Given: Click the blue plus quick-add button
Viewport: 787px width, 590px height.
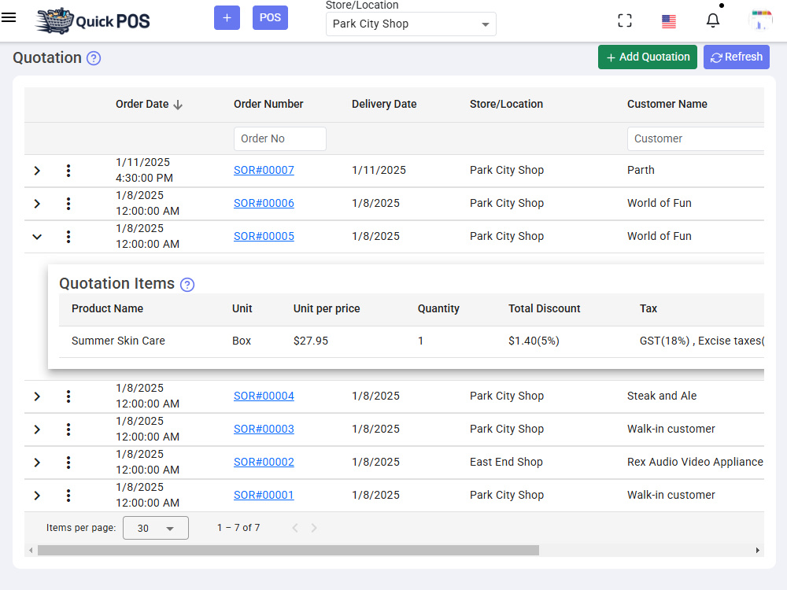Looking at the screenshot, I should coord(227,17).
